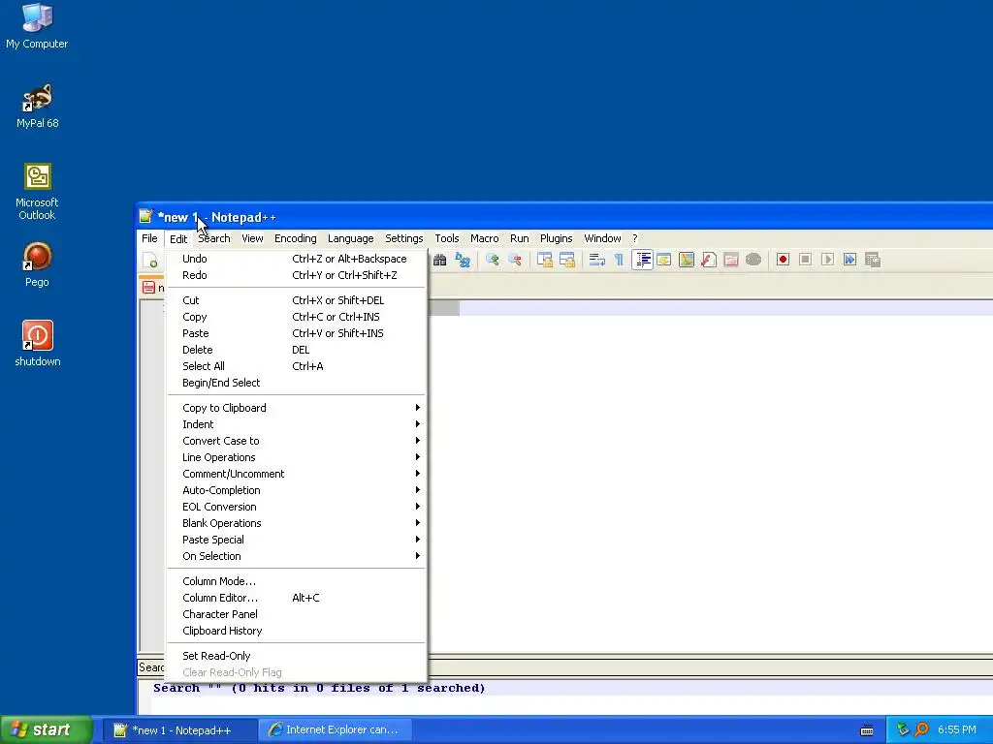This screenshot has width=993, height=744.
Task: Select the Microsoft Outlook desktop icon
Action: (x=37, y=192)
